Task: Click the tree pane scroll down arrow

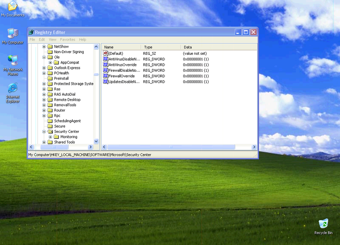Action: click(96, 141)
